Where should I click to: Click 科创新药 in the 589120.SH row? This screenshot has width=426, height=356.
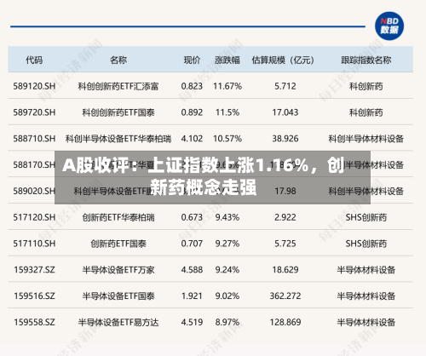click(366, 86)
